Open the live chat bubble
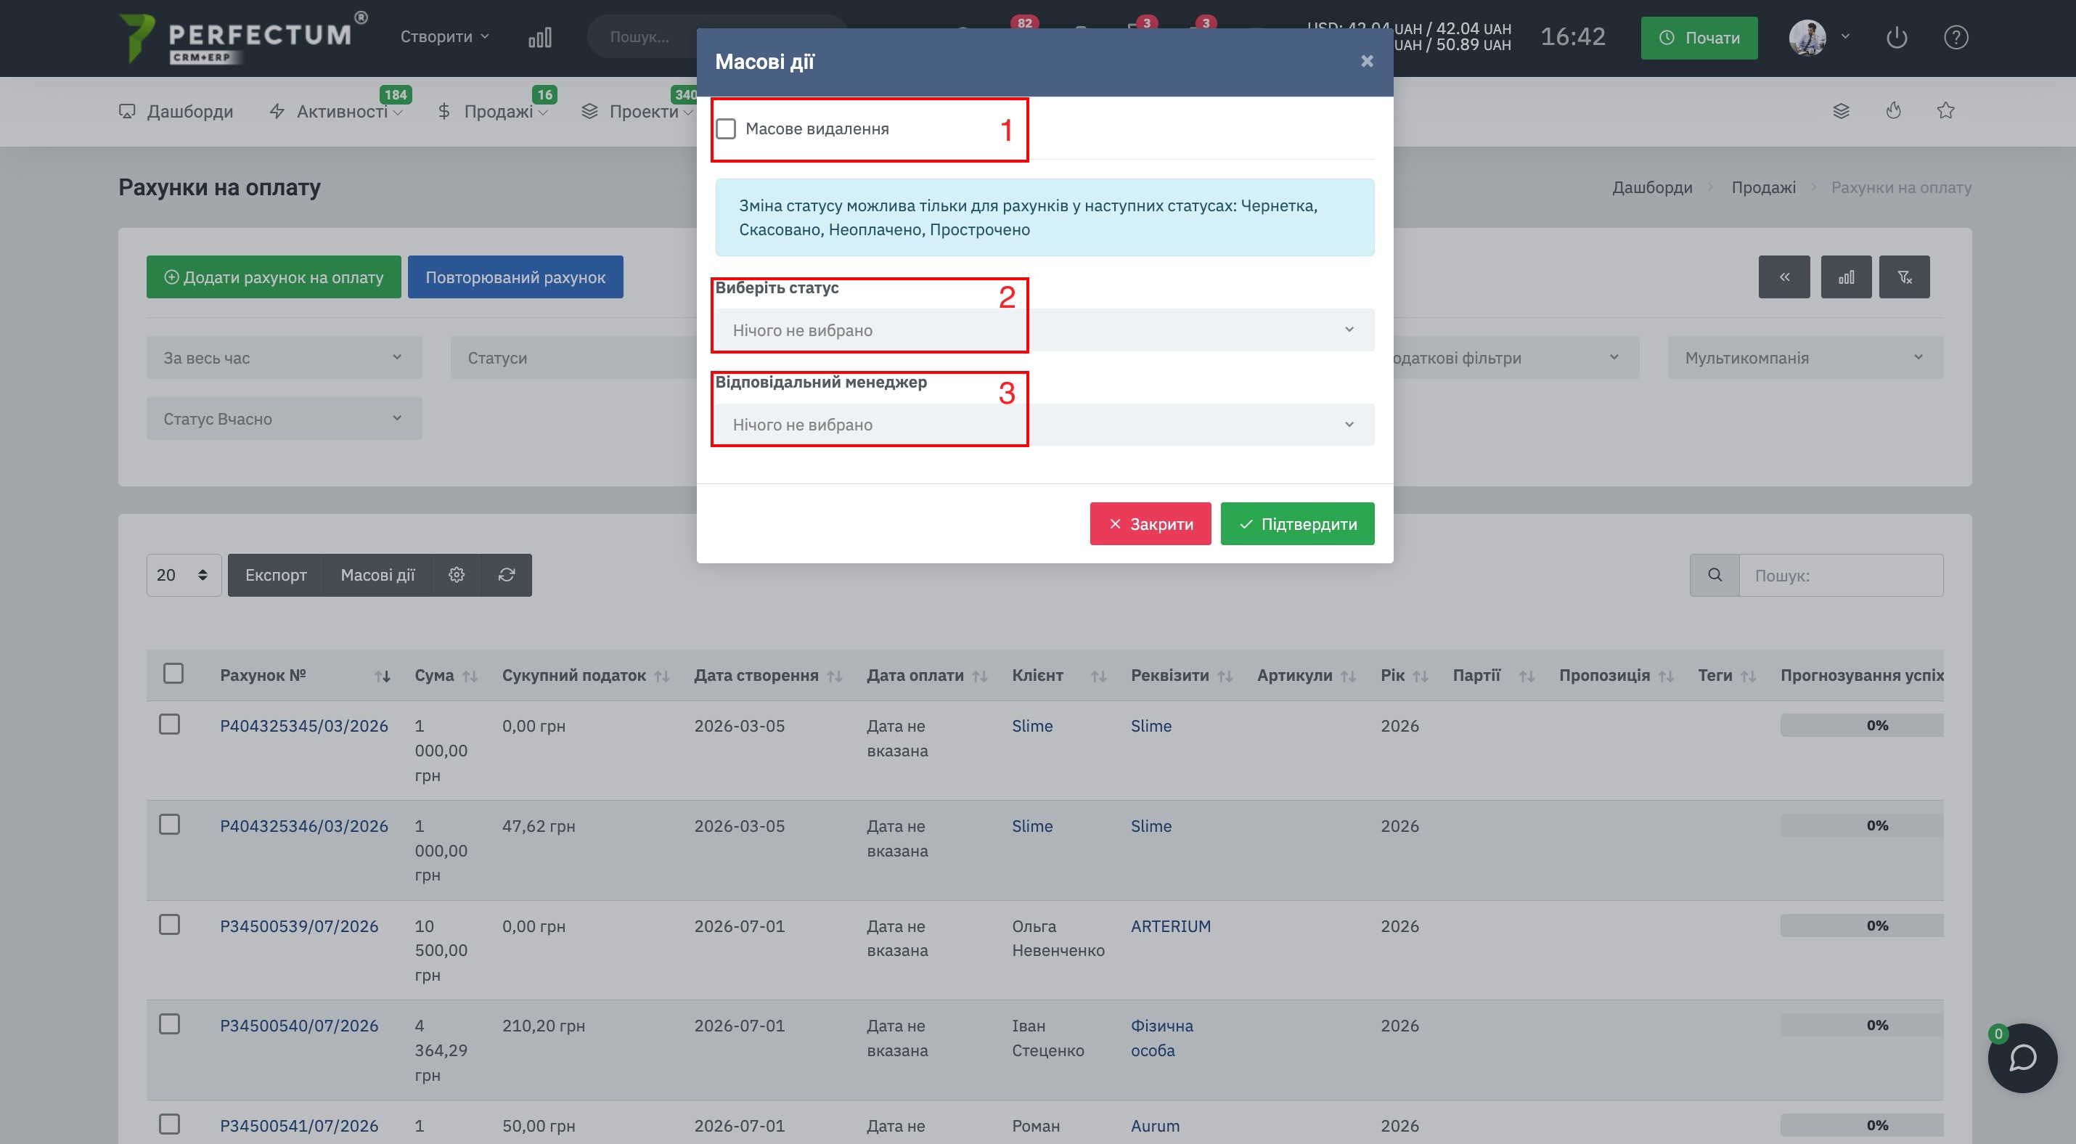 point(2022,1058)
